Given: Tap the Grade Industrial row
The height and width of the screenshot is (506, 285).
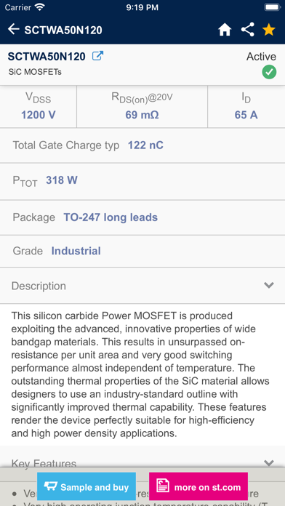Looking at the screenshot, I should click(x=142, y=251).
